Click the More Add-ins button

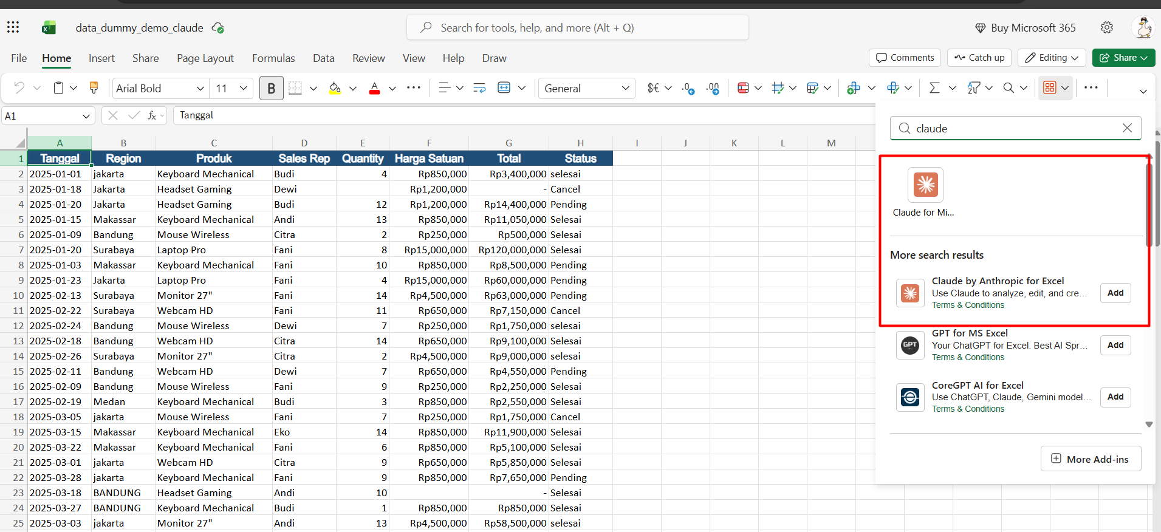[1091, 459]
